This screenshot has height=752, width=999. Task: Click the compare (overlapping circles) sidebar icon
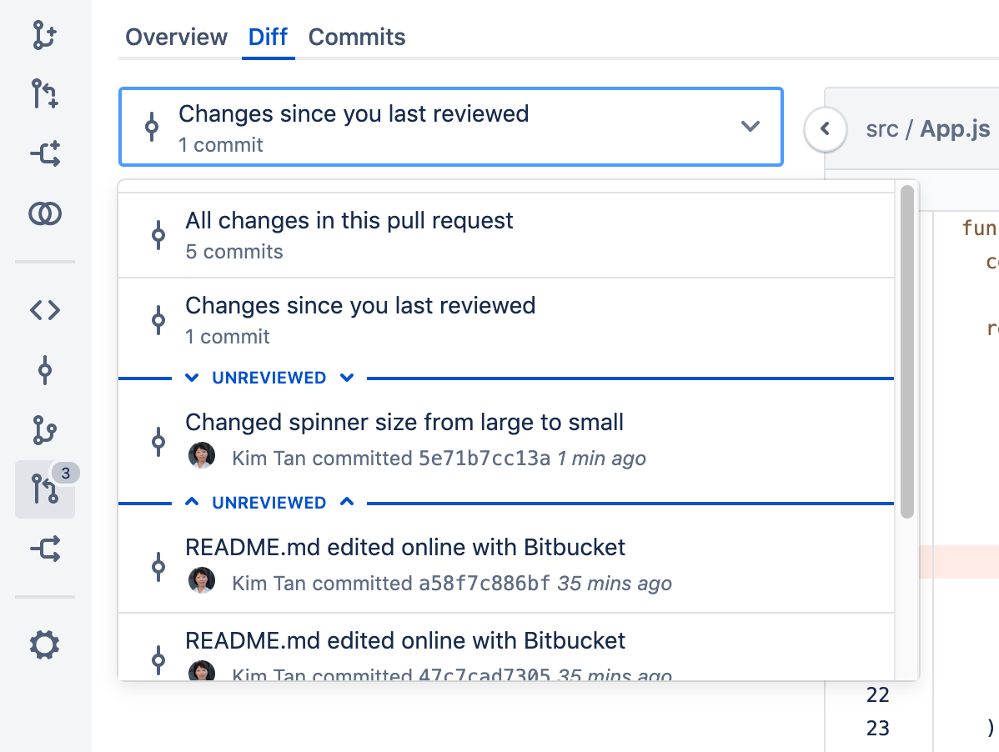45,213
